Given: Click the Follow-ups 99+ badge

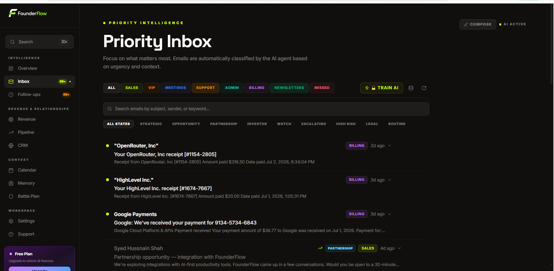Looking at the screenshot, I should click(66, 95).
